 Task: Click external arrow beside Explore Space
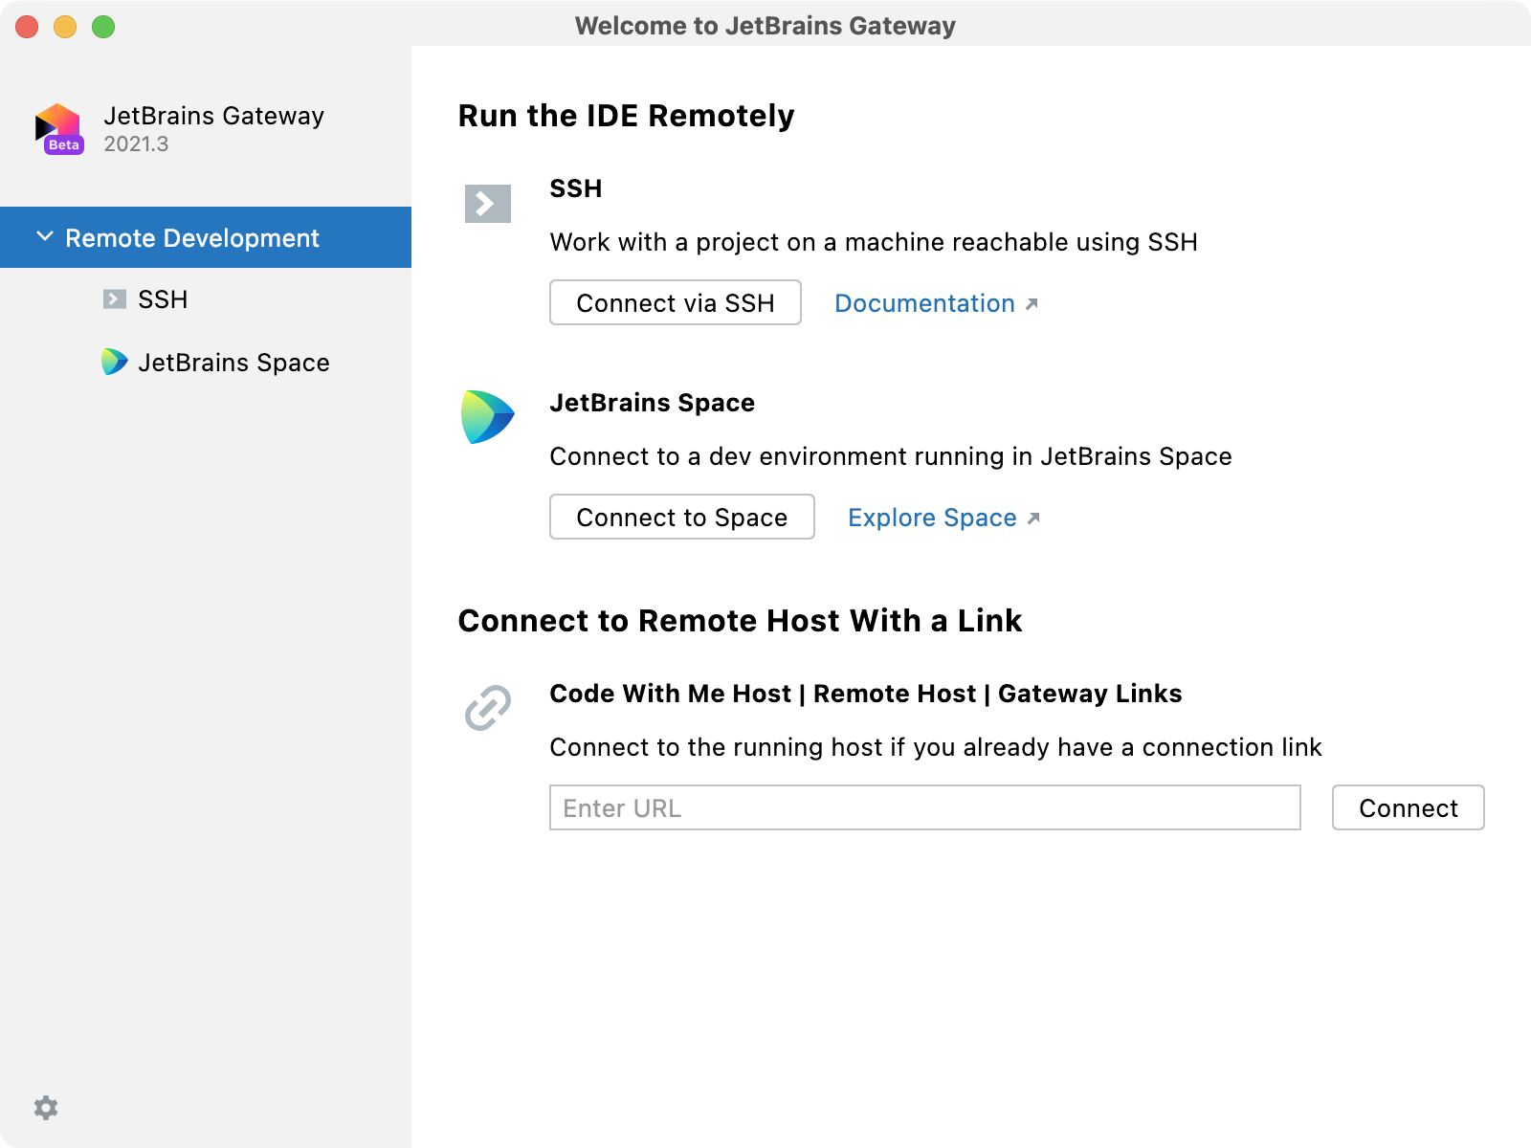point(1033,519)
